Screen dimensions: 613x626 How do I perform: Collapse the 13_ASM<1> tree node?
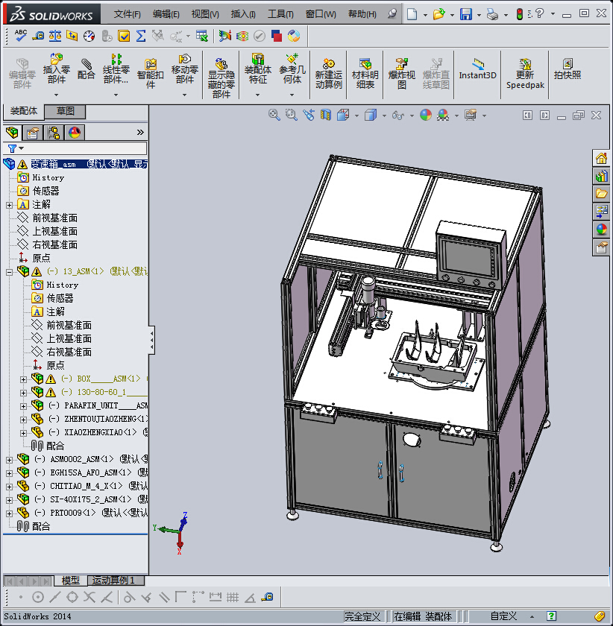pyautogui.click(x=10, y=272)
